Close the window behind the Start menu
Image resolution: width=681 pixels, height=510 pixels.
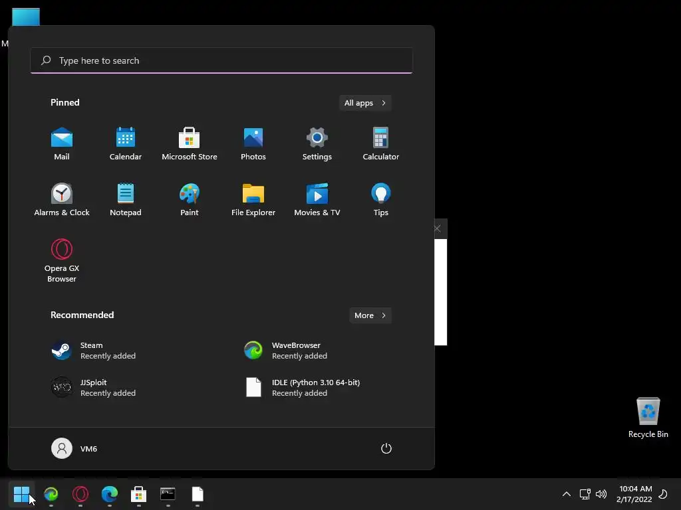point(438,228)
